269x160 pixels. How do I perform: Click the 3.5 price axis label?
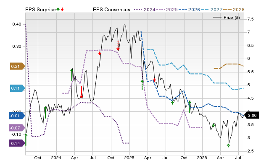(251, 125)
